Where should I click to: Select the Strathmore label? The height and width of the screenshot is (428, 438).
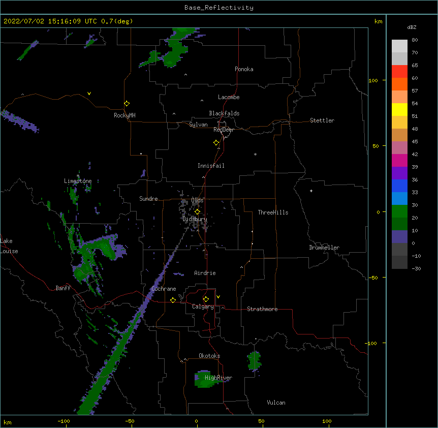point(262,309)
